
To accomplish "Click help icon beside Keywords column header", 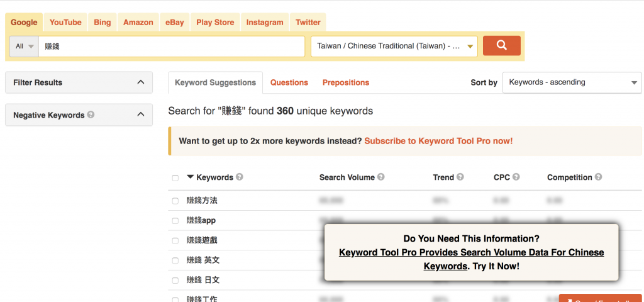I will tap(240, 177).
